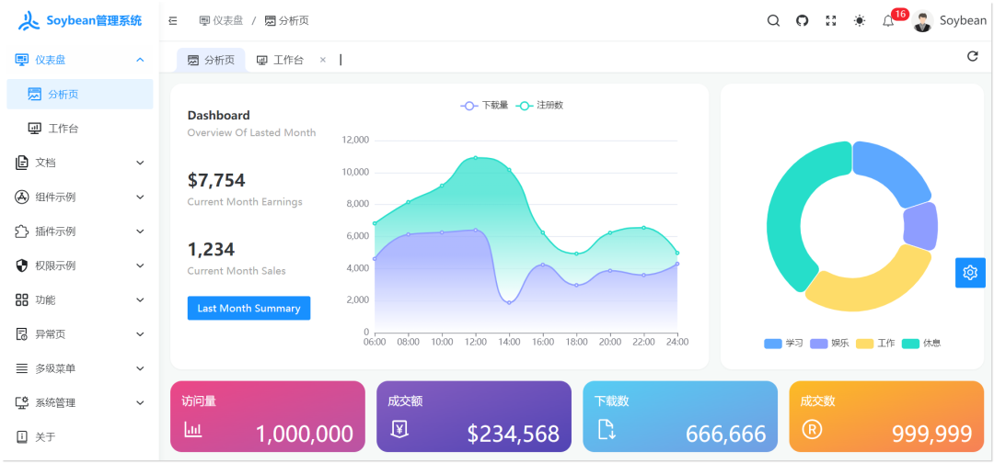Click the 组件示例 sidebar icon
The height and width of the screenshot is (463, 994).
pos(21,197)
